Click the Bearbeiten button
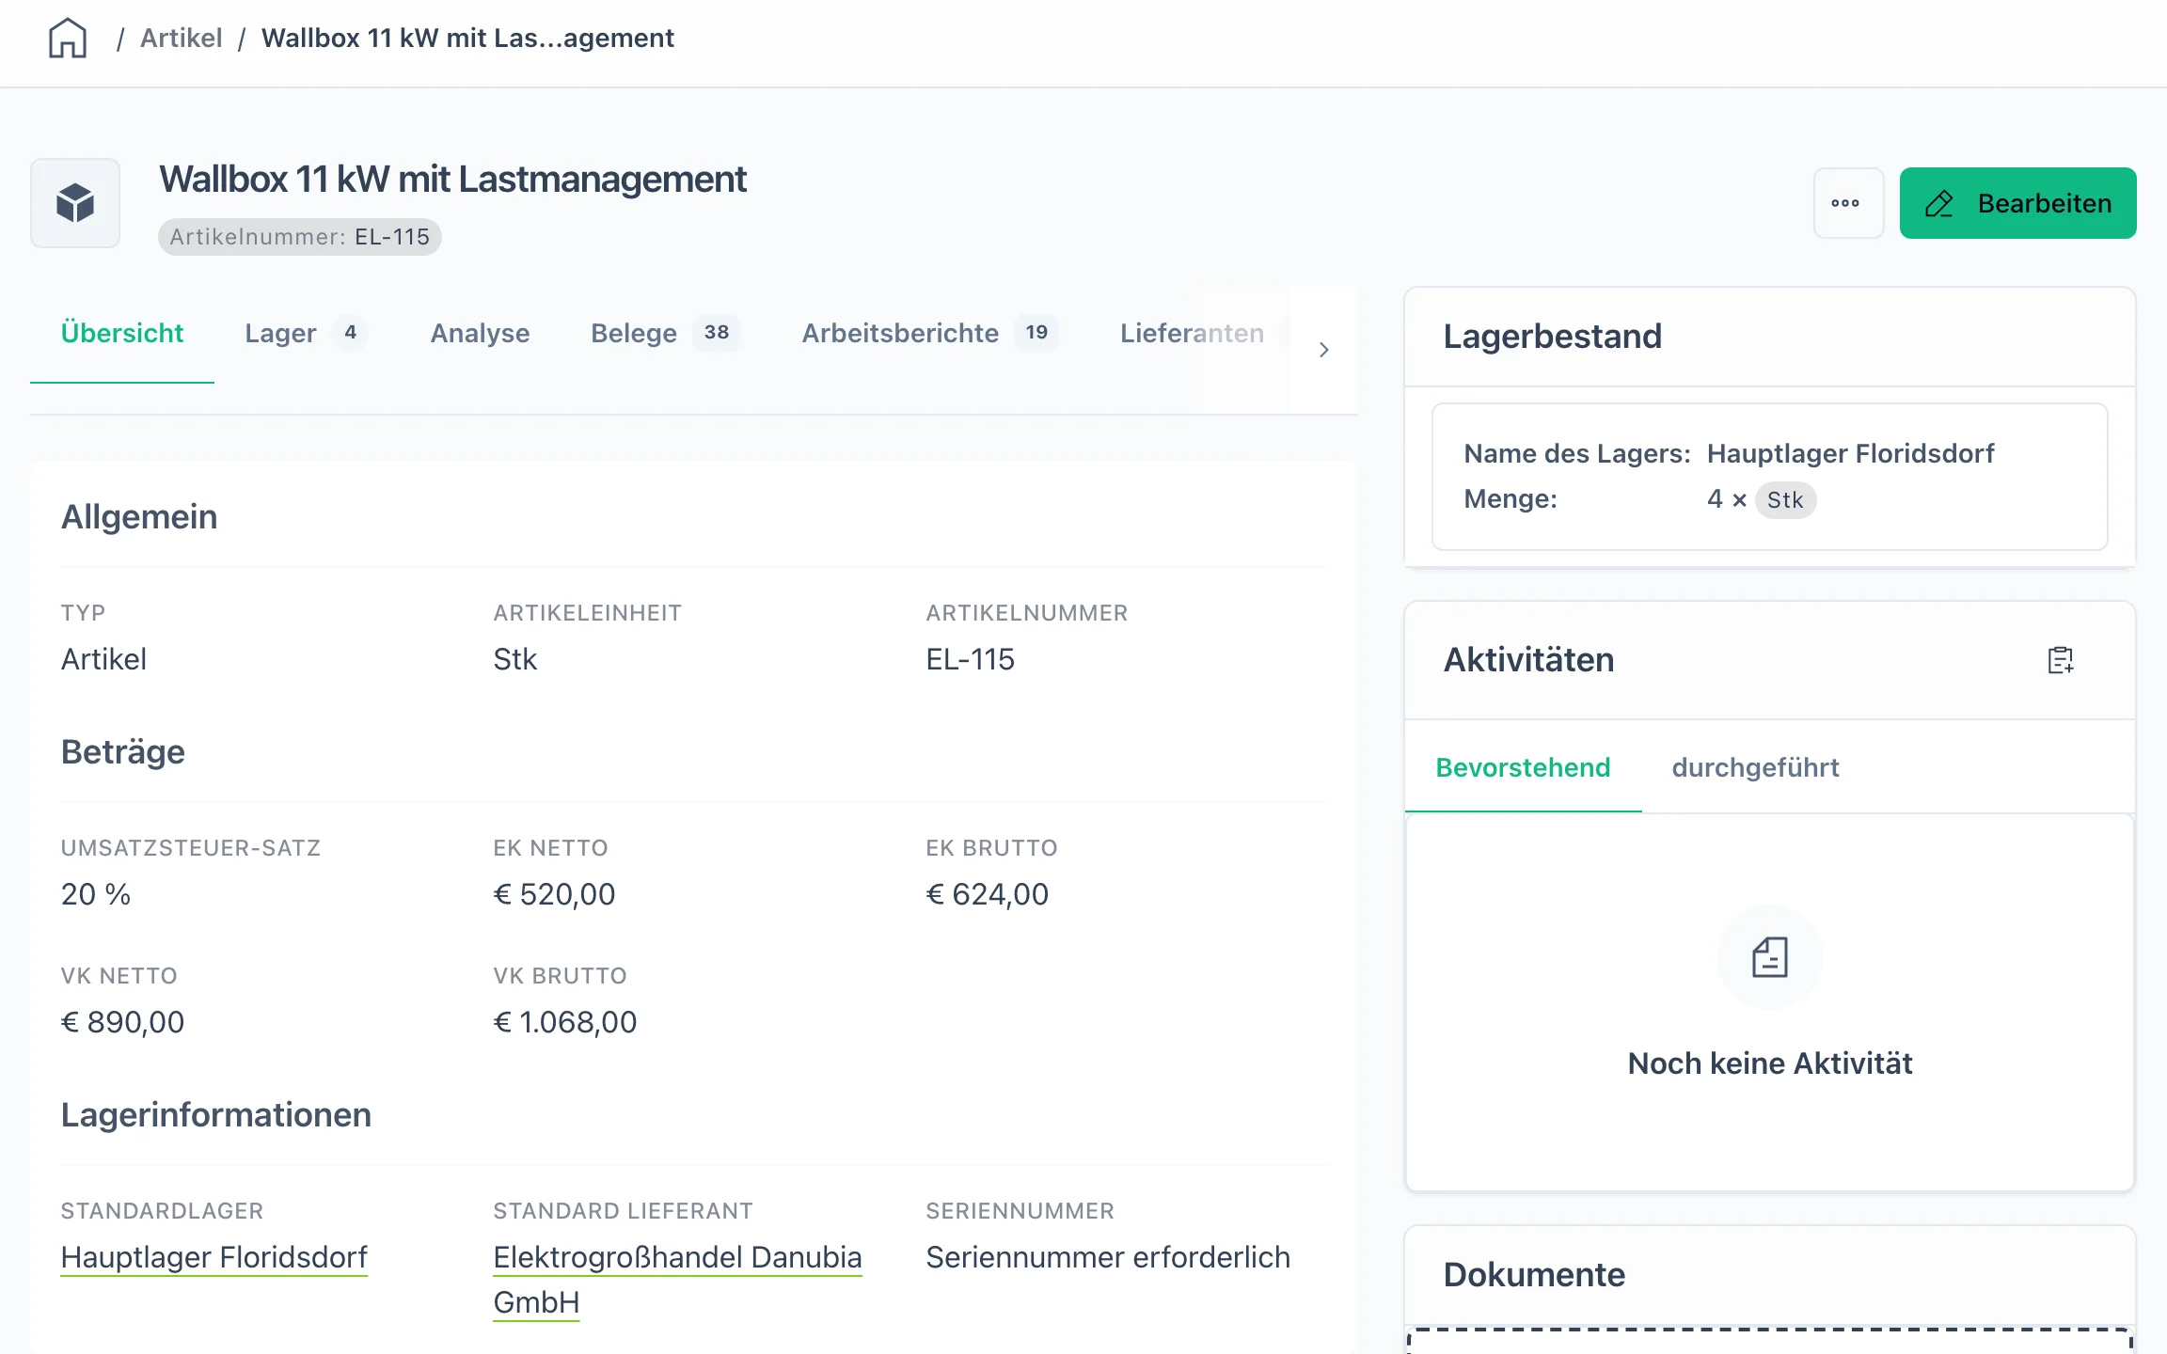This screenshot has width=2167, height=1354. pyautogui.click(x=2017, y=203)
